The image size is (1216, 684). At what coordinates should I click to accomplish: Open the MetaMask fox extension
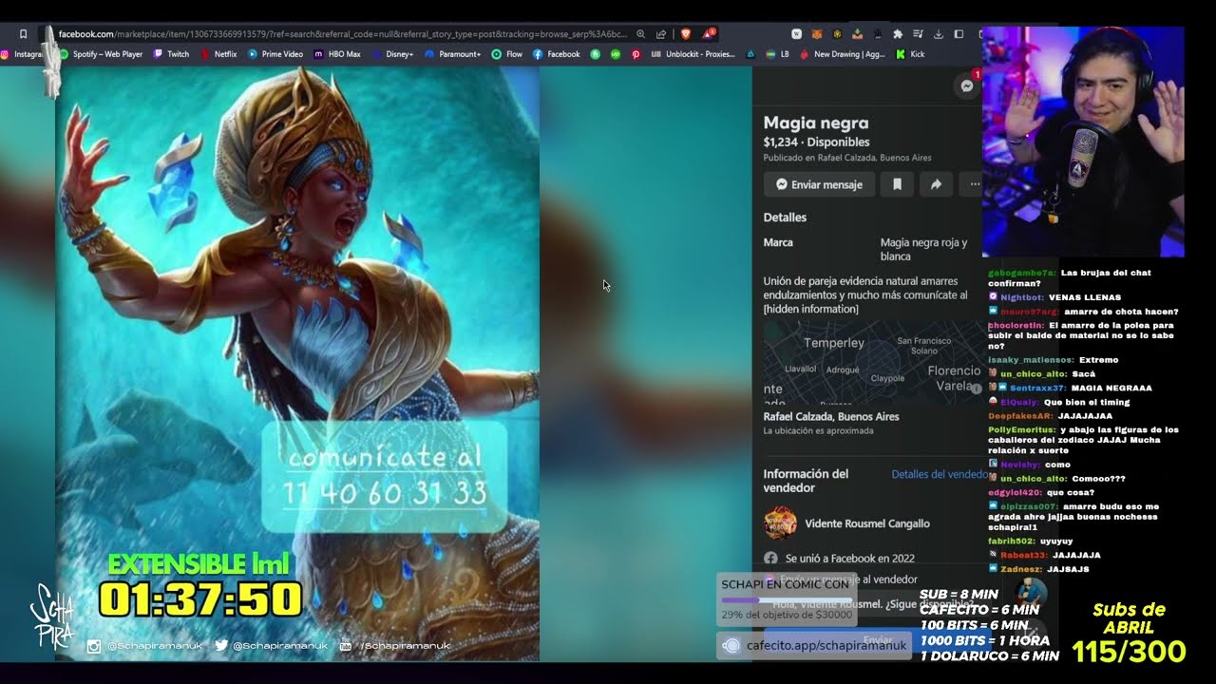(818, 34)
